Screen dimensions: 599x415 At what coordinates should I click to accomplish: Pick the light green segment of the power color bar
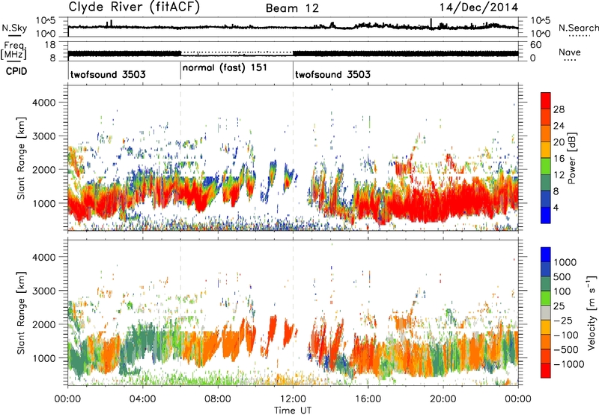(x=546, y=166)
